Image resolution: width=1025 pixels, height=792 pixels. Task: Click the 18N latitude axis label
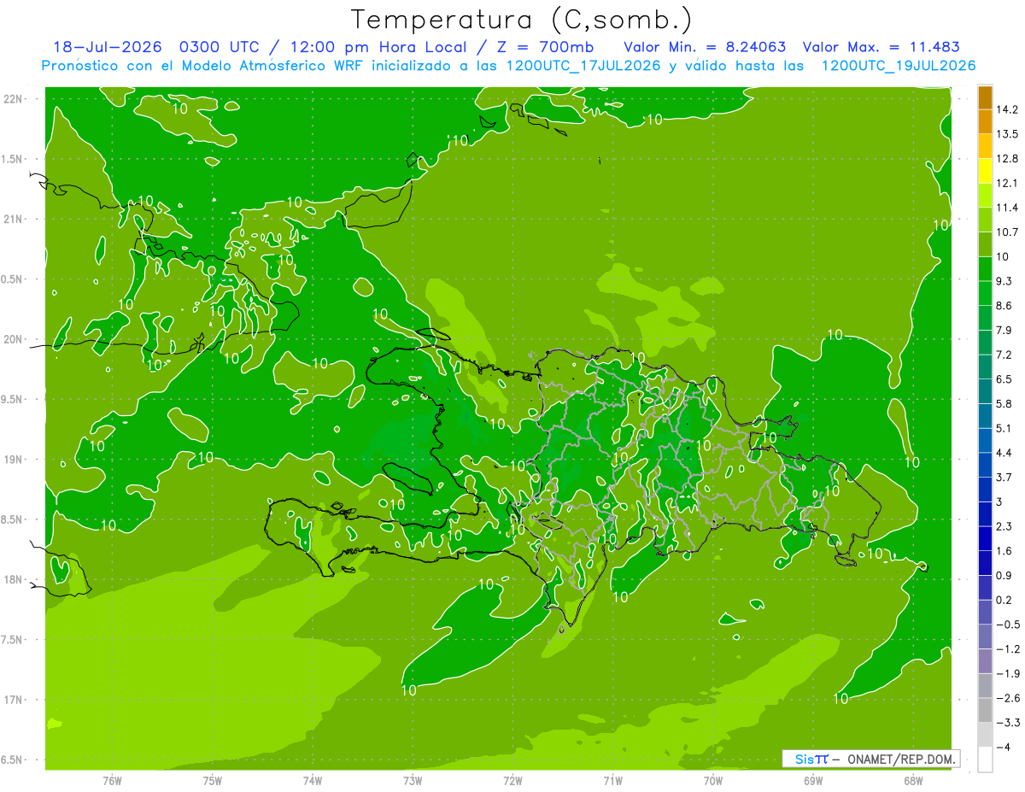coord(14,579)
